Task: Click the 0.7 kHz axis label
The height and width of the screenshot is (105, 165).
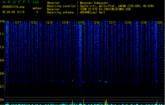Action: [2, 87]
